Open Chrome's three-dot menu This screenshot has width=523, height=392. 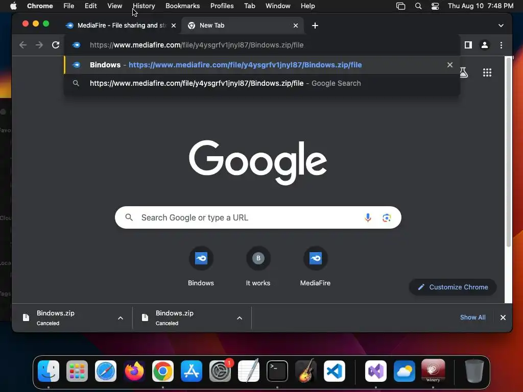(x=501, y=45)
